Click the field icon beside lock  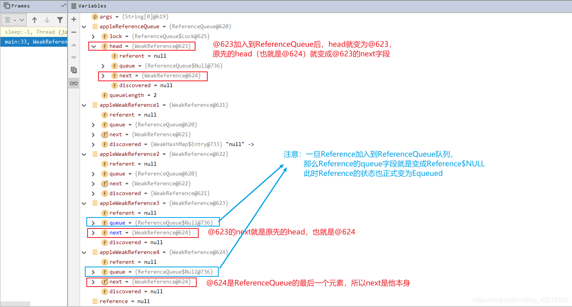click(104, 37)
